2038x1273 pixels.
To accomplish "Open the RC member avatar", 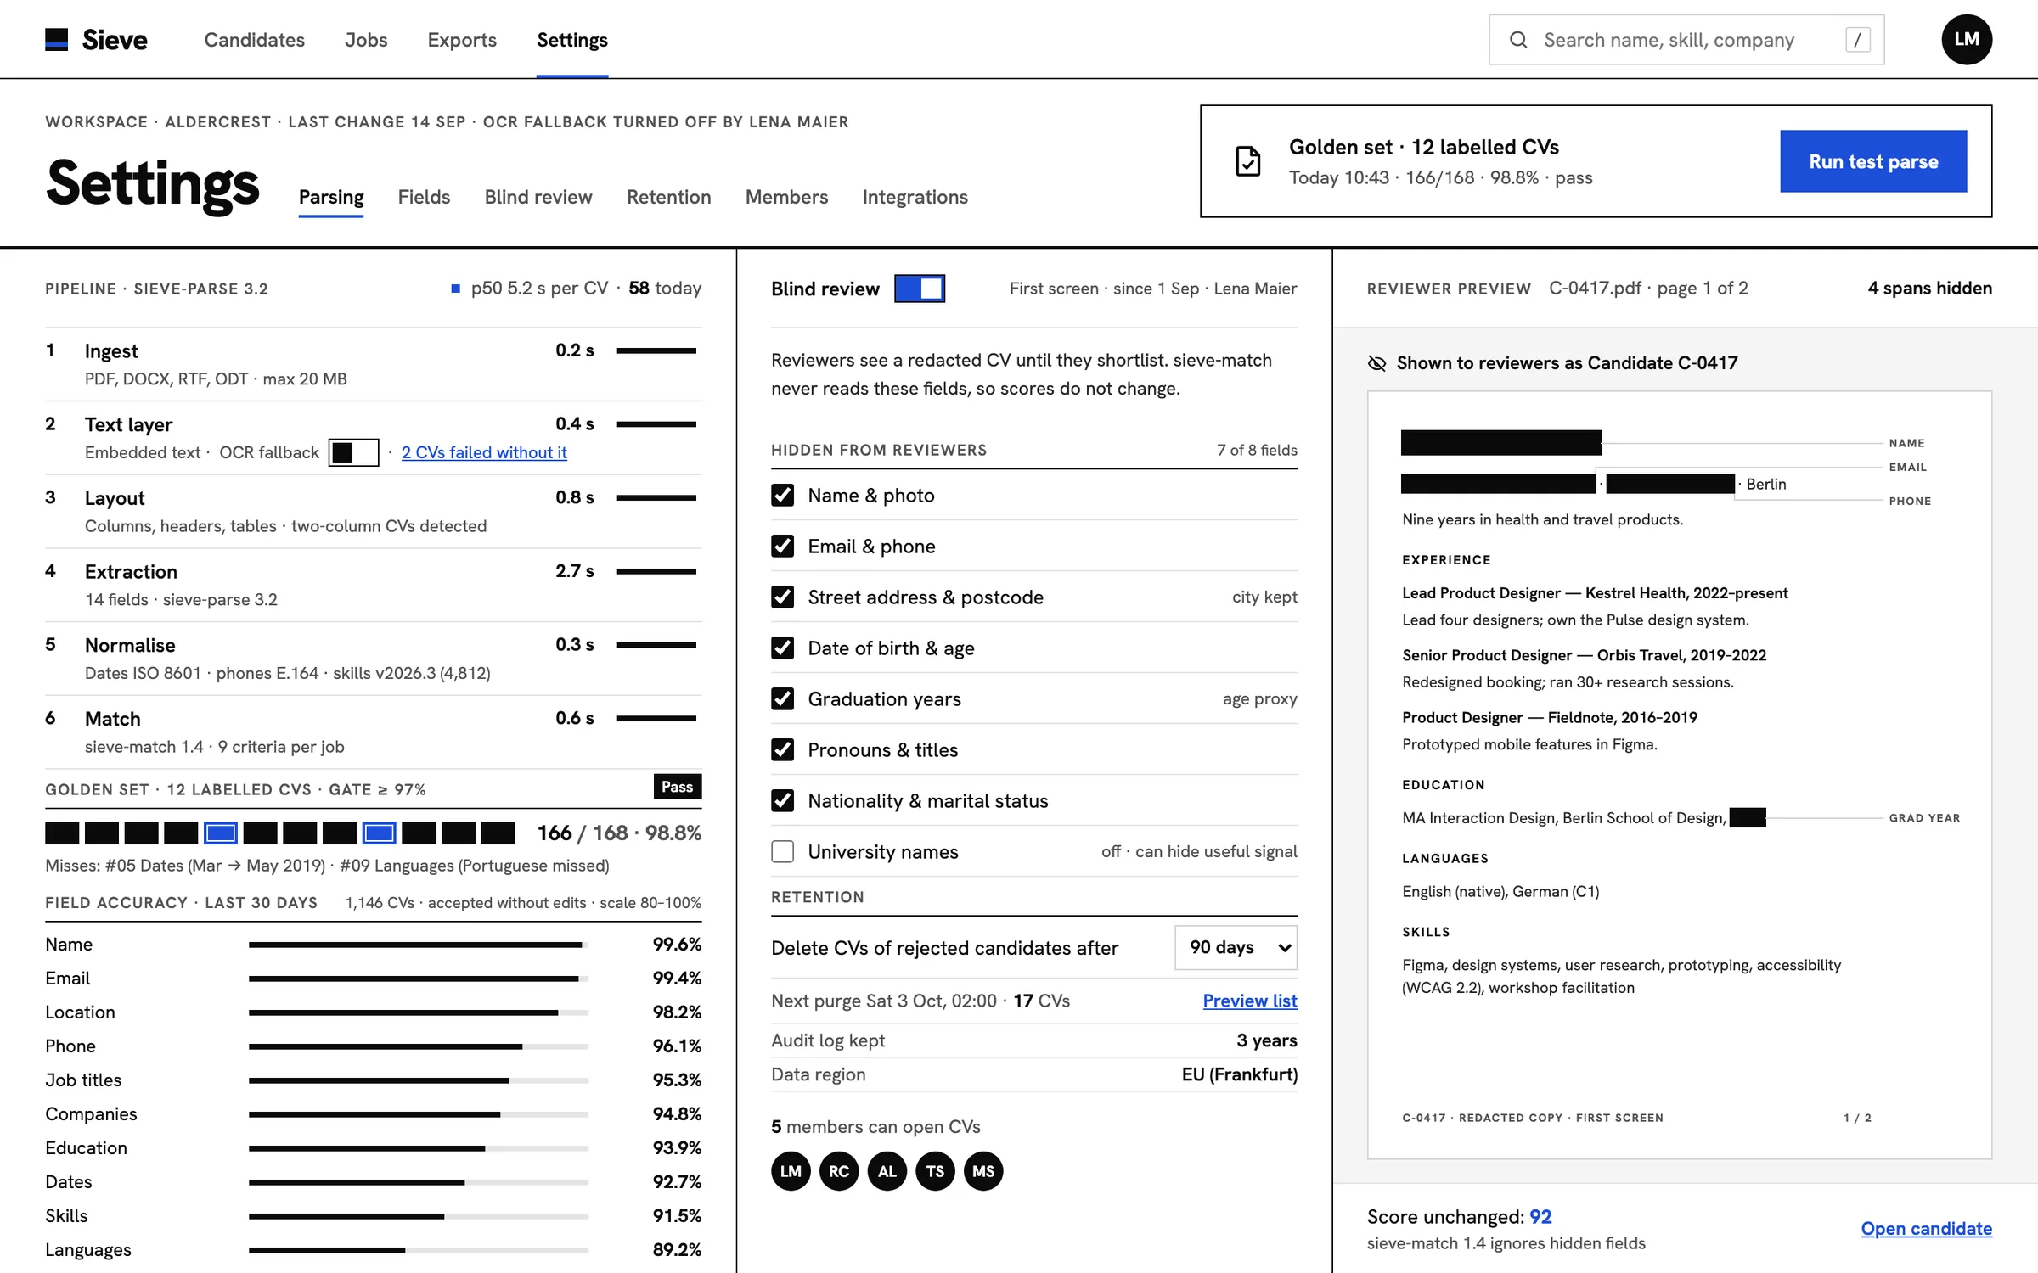I will 839,1171.
